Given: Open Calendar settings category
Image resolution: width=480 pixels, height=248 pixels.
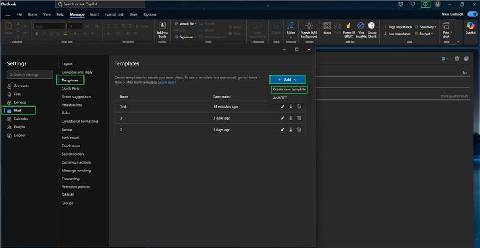Looking at the screenshot, I should coord(21,119).
